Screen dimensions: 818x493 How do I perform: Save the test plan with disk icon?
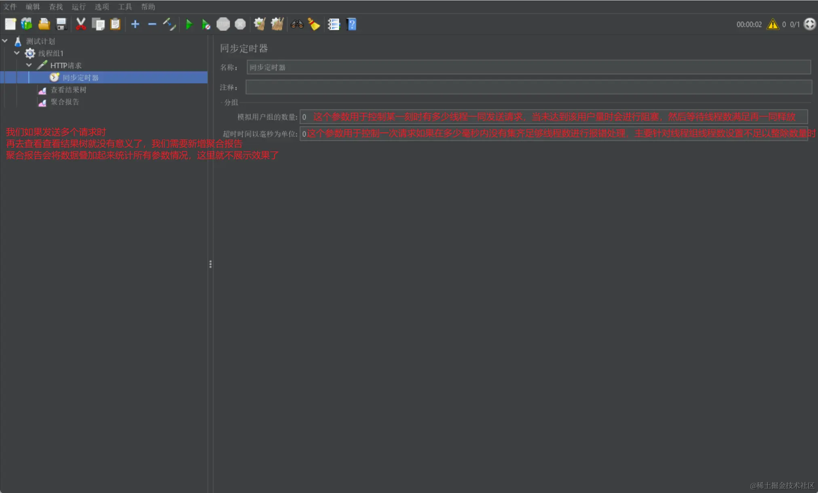click(x=61, y=24)
